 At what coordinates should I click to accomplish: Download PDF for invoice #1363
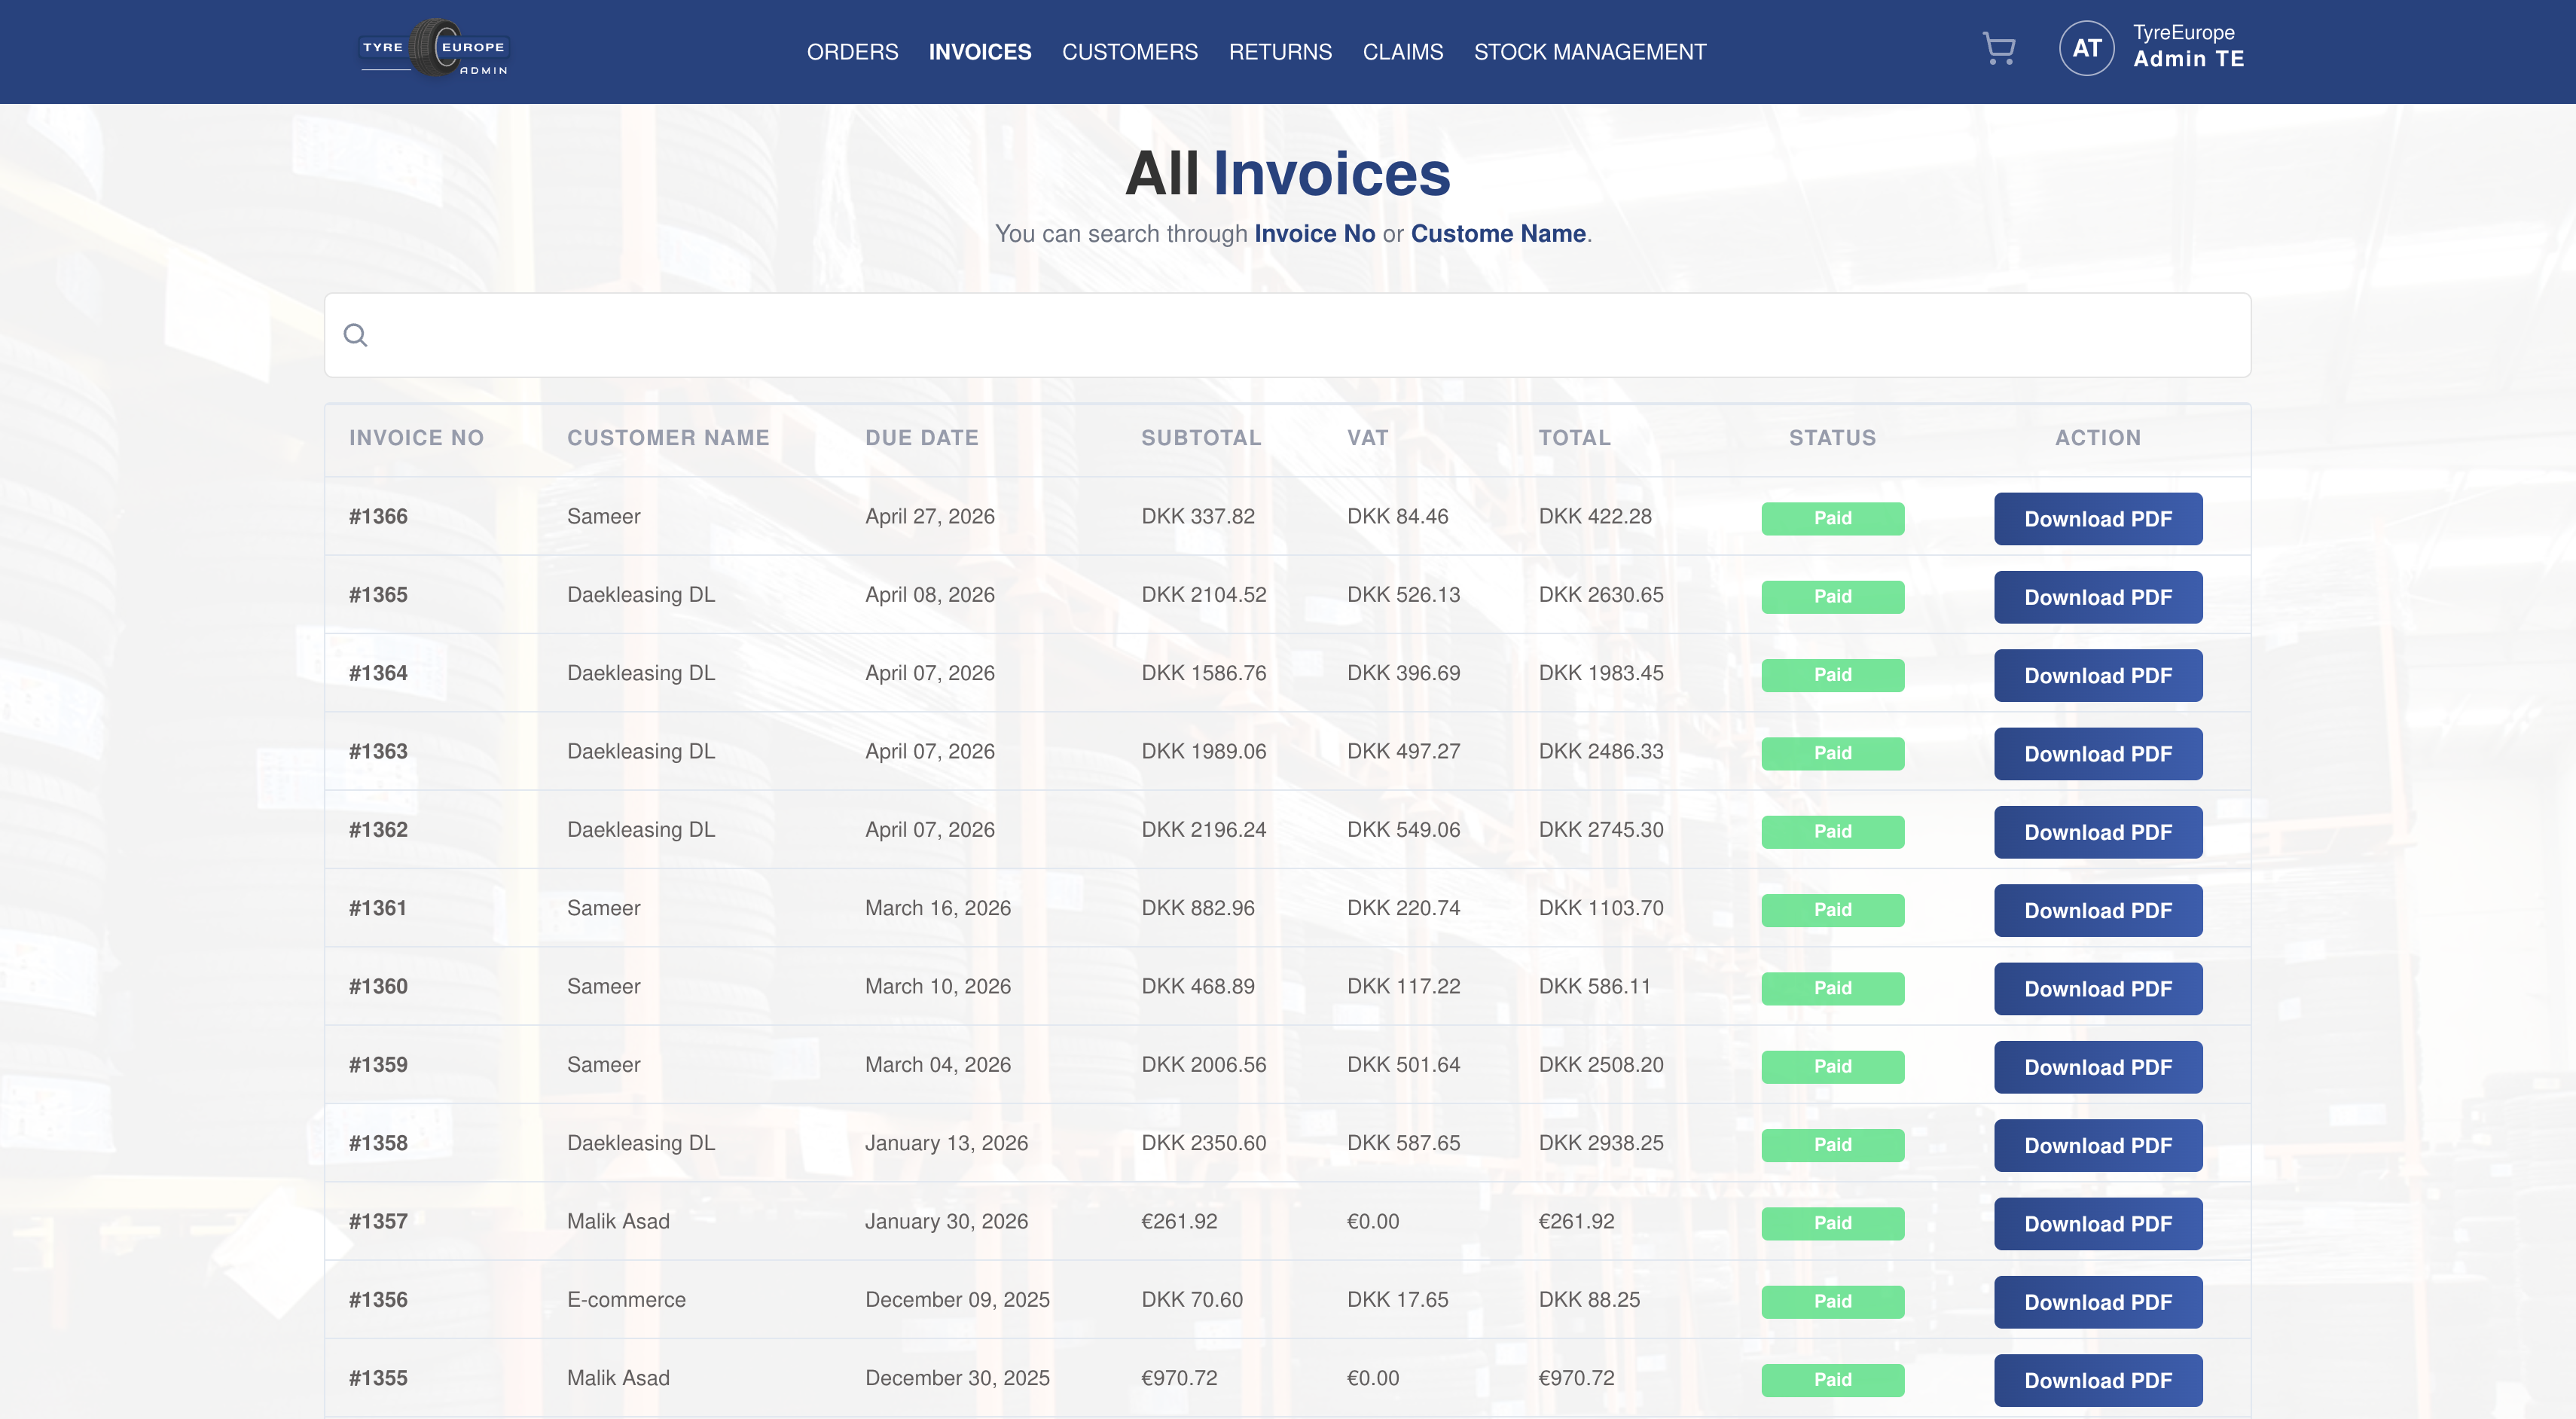point(2097,754)
